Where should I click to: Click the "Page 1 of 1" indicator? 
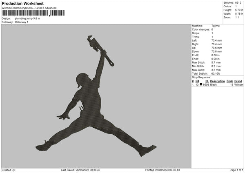point(236,170)
